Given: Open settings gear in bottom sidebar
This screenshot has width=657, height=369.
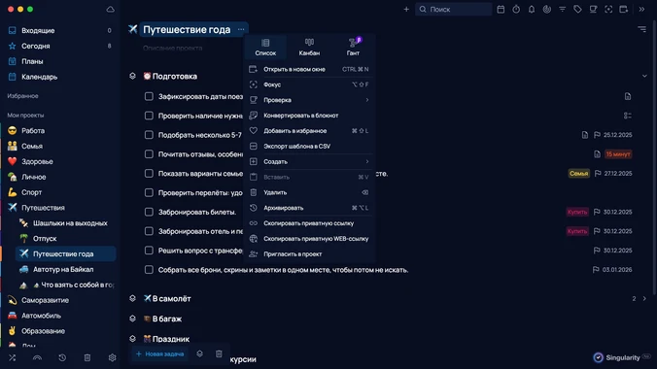Looking at the screenshot, I should pos(113,357).
